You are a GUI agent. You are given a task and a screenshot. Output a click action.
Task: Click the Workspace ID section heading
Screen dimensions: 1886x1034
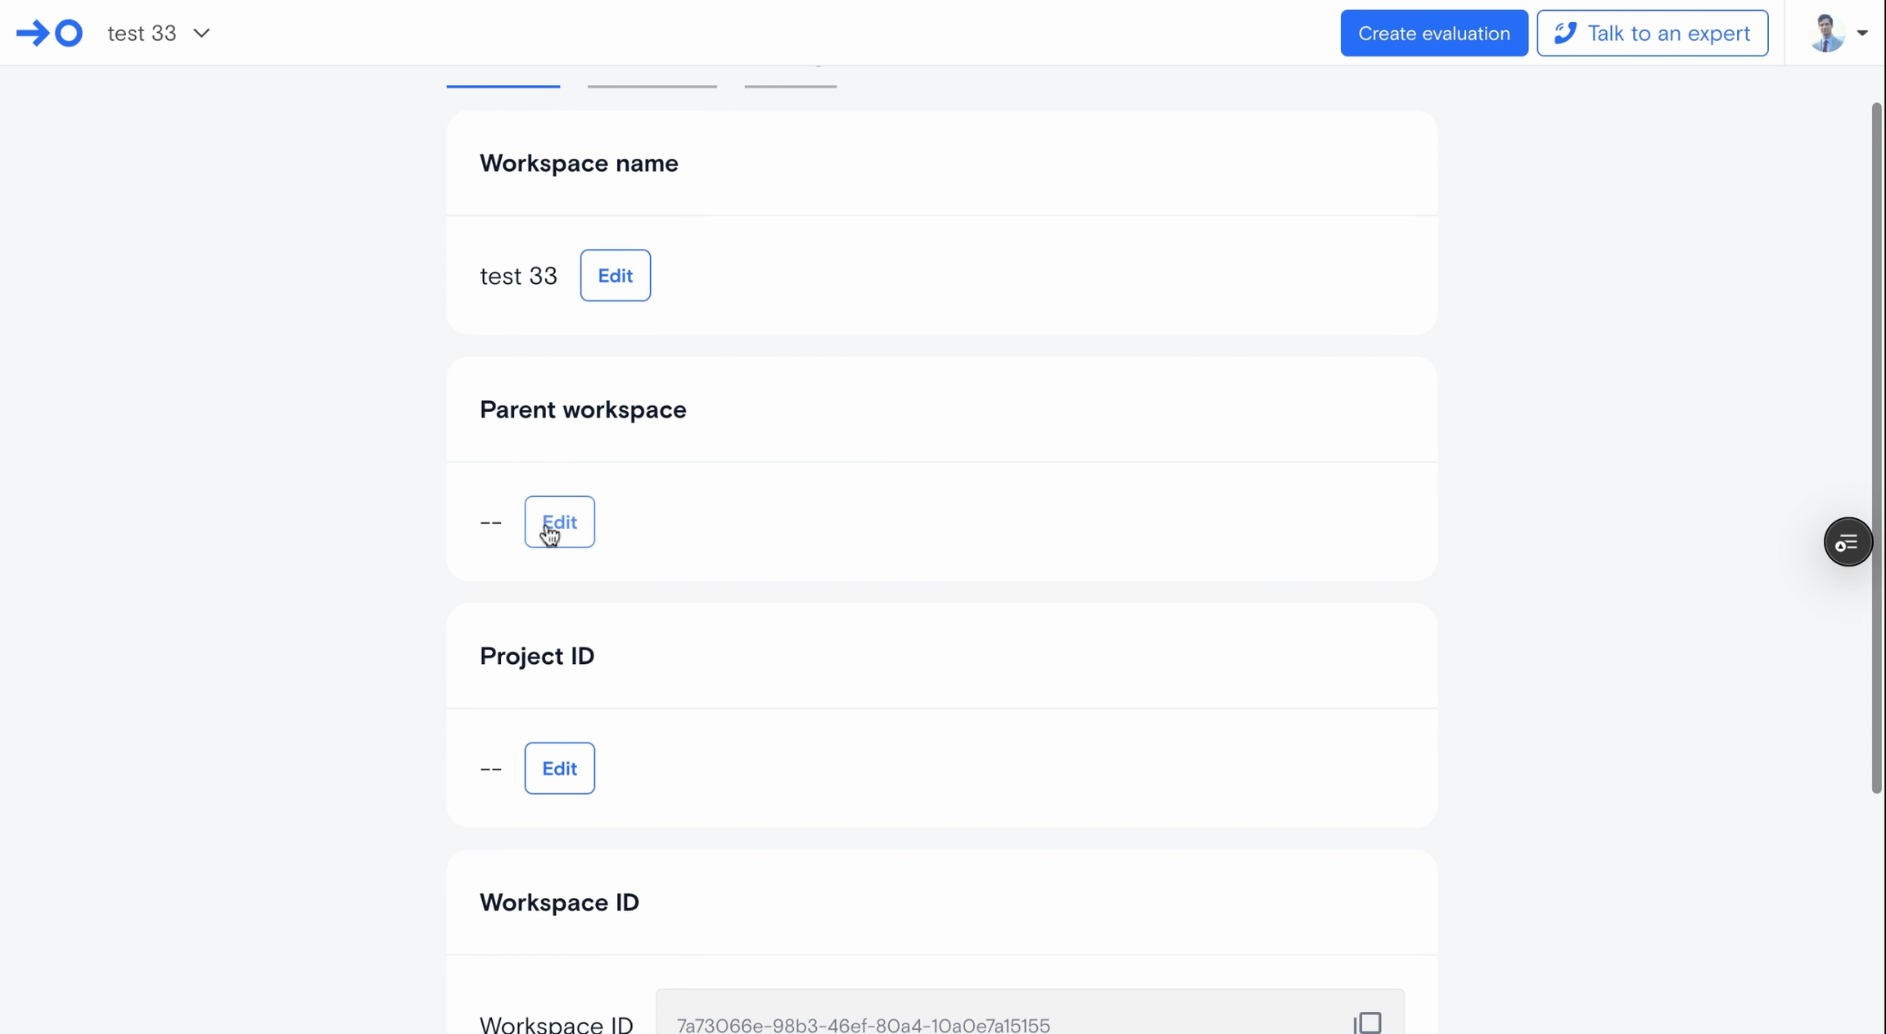(x=559, y=902)
